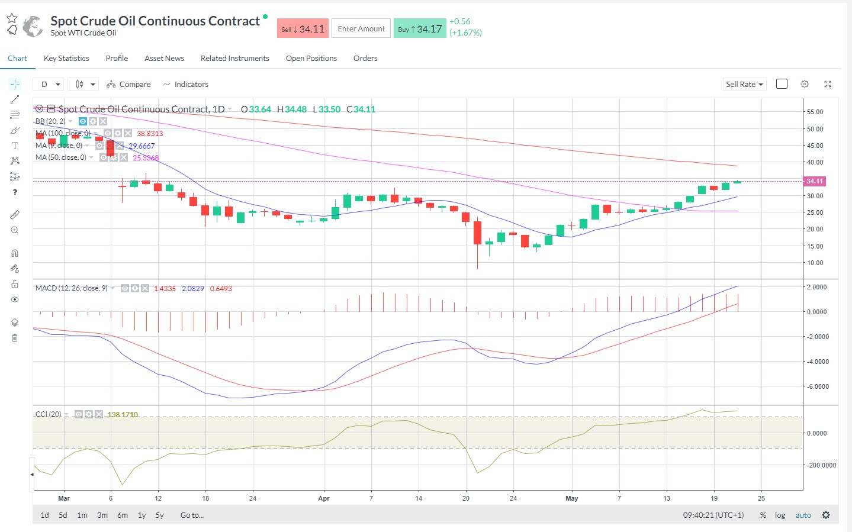Click the Enter Amount input field

(361, 28)
